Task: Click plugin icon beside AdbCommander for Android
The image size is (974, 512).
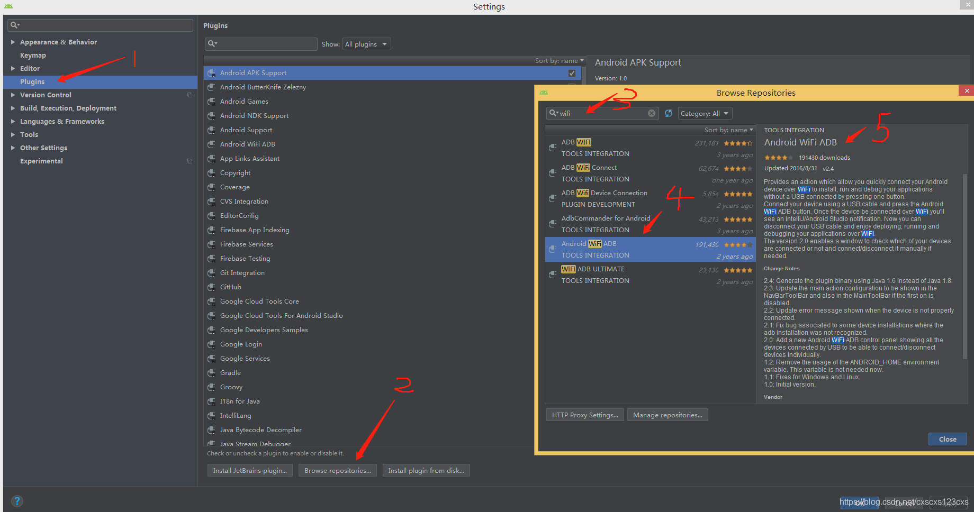Action: click(553, 224)
